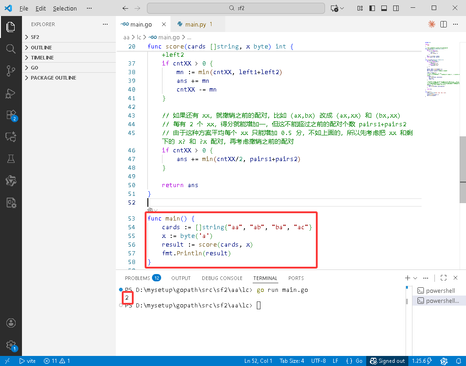Change the LF end of line sequence

335,361
